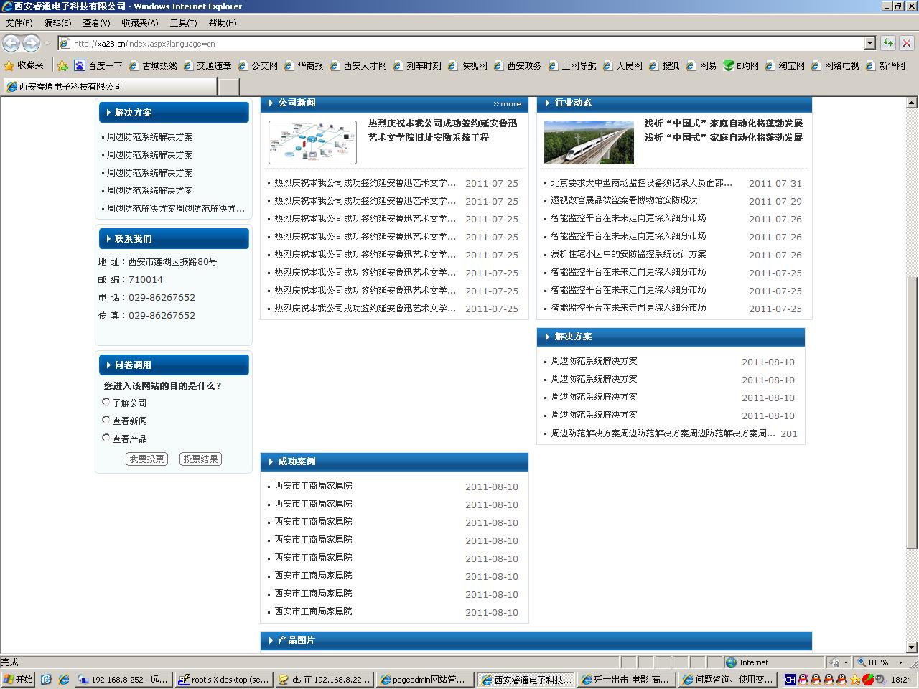Click the page scroll up arrow
This screenshot has height=689, width=919.
(x=912, y=103)
